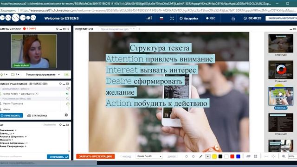Go to previous slide with Назад
Image resolution: width=297 pixels, height=167 pixels.
pyautogui.click(x=125, y=157)
